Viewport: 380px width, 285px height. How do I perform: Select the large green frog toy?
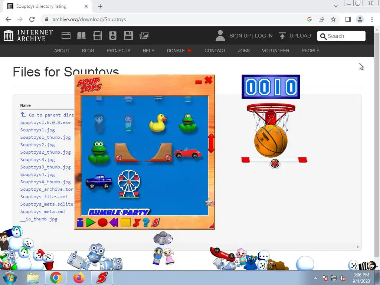[x=99, y=152]
